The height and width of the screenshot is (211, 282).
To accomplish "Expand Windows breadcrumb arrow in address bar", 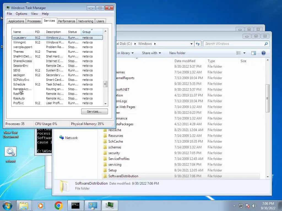I will 155,44.
